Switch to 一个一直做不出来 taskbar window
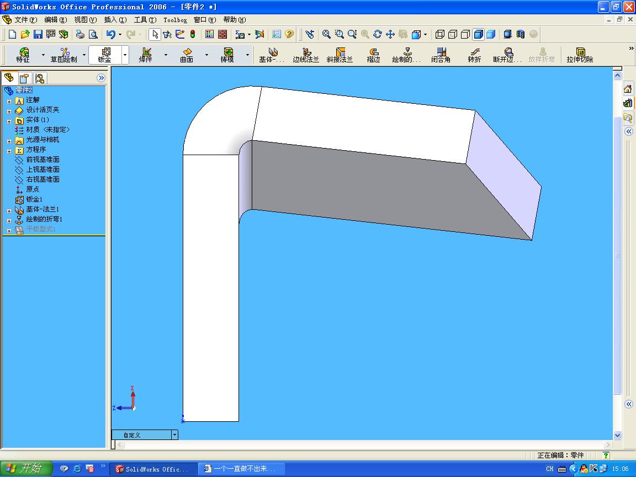The height and width of the screenshot is (477, 636). click(x=242, y=469)
